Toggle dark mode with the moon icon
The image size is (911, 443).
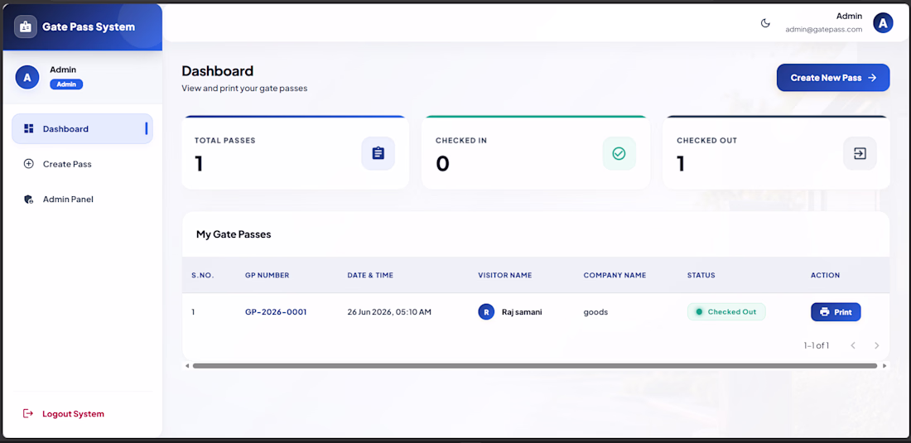766,23
